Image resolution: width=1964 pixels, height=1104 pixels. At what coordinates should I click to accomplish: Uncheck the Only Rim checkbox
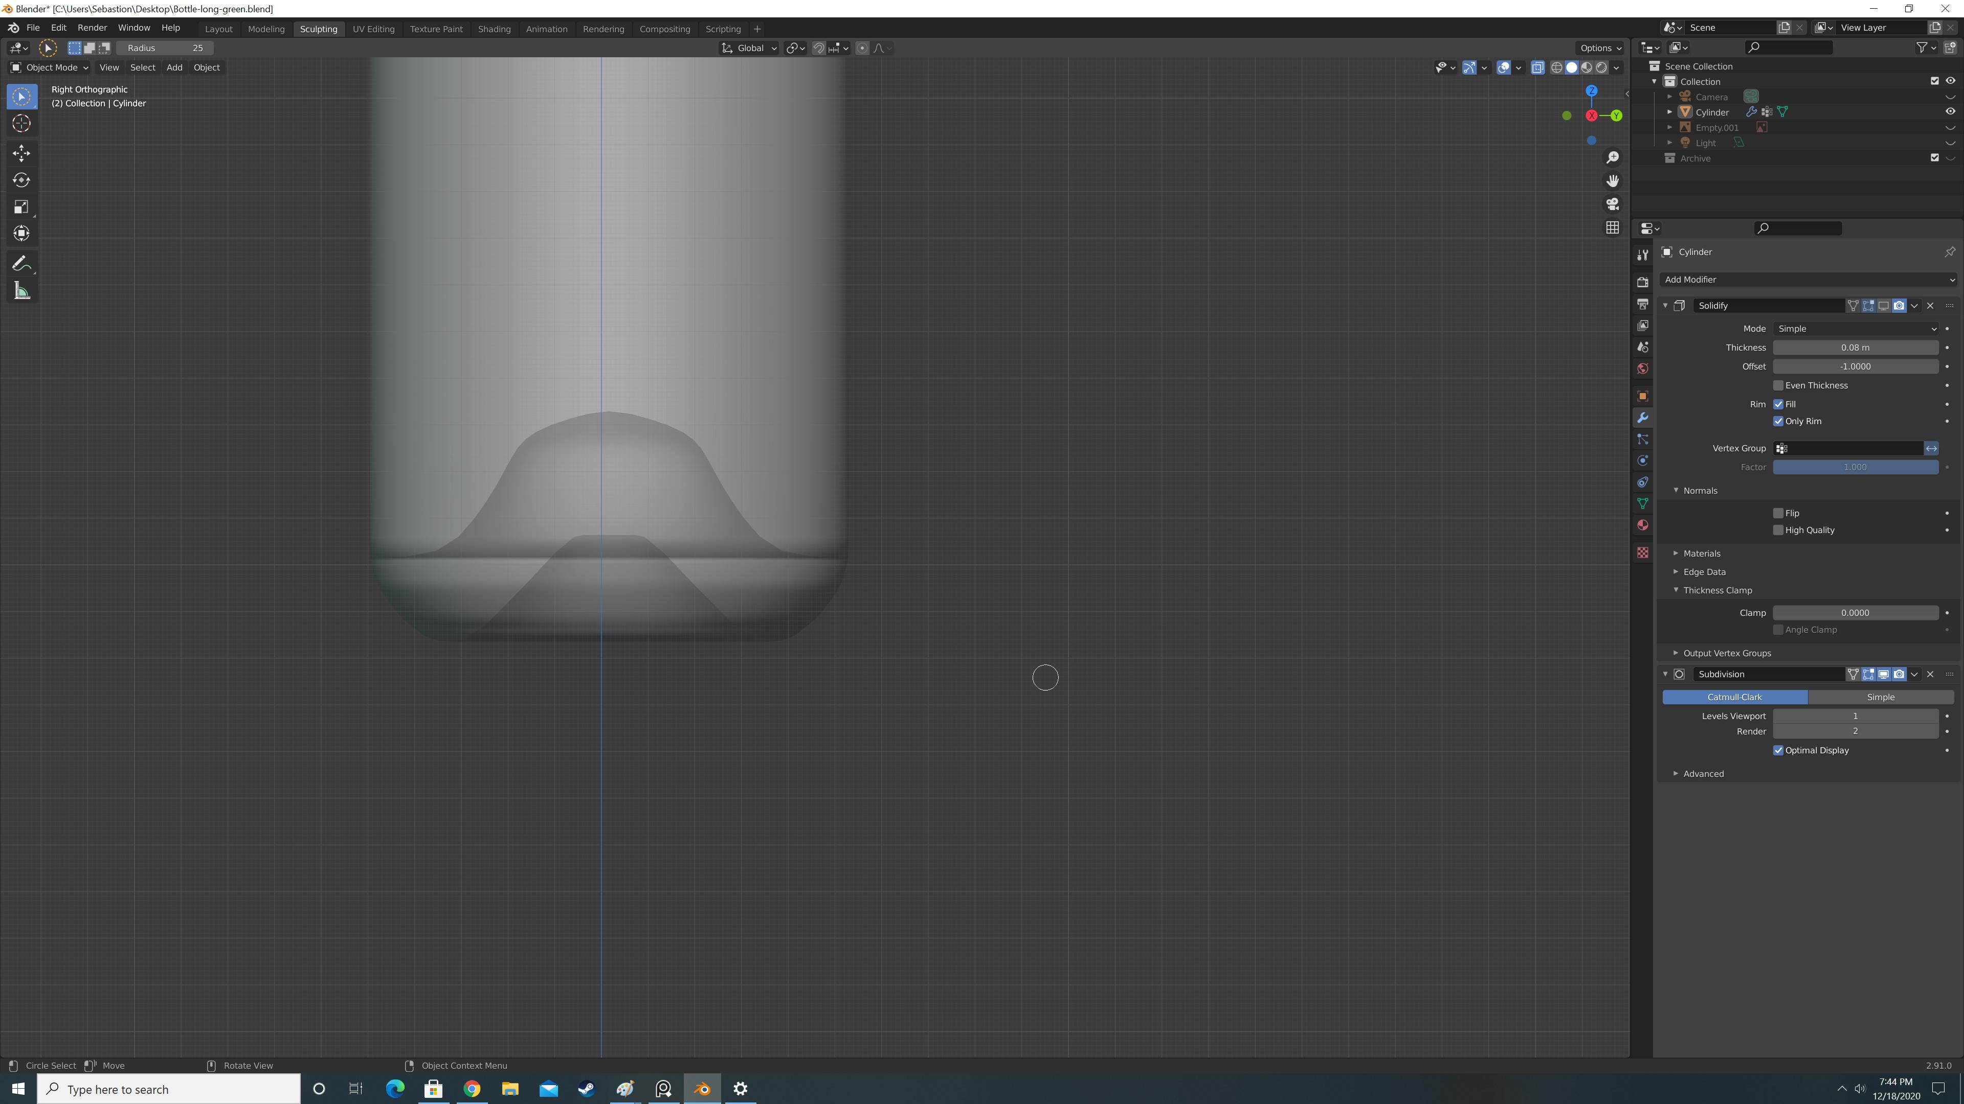click(1778, 421)
